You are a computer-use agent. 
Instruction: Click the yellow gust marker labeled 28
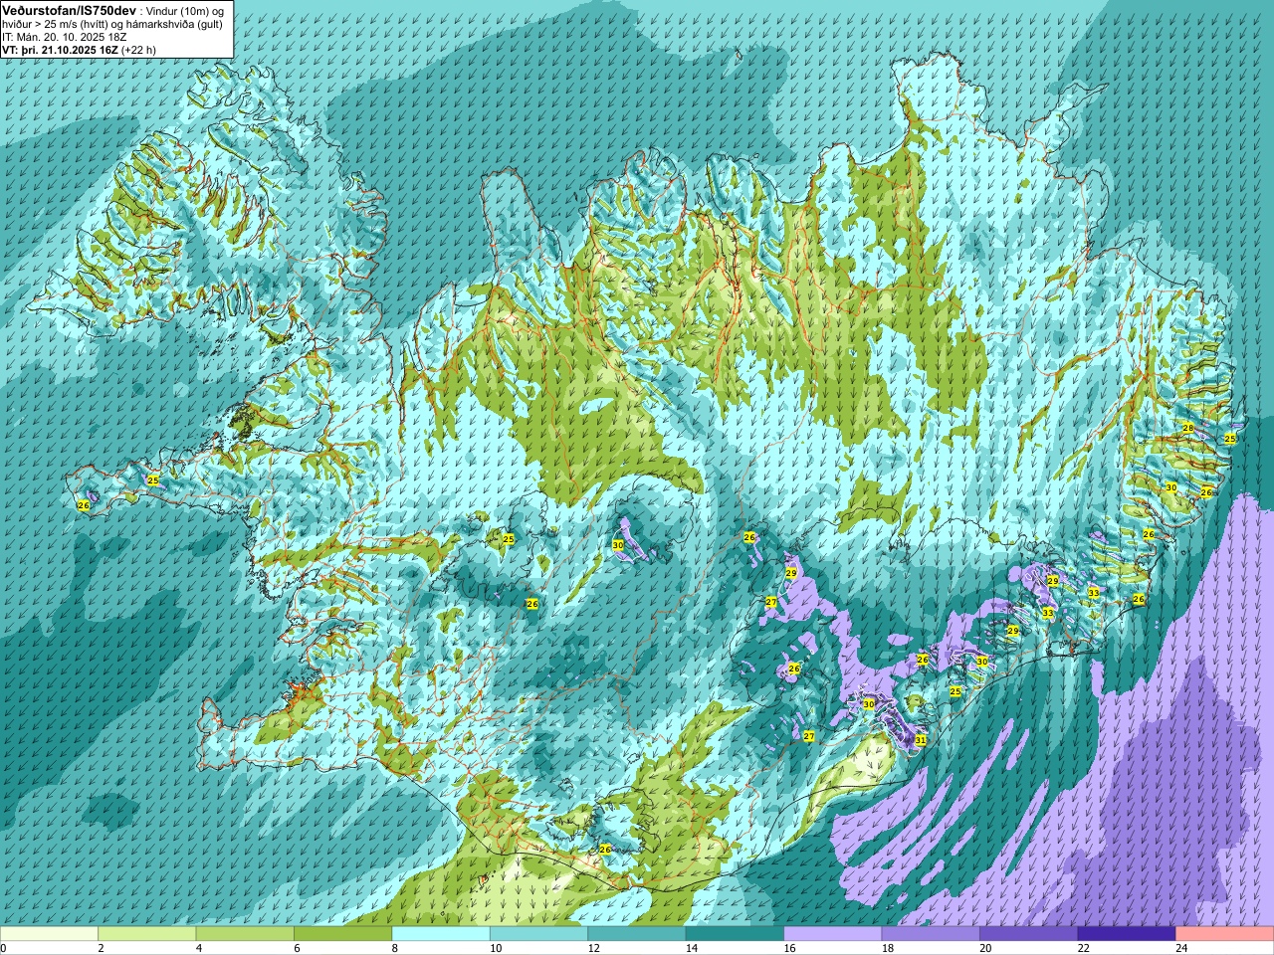point(1187,428)
